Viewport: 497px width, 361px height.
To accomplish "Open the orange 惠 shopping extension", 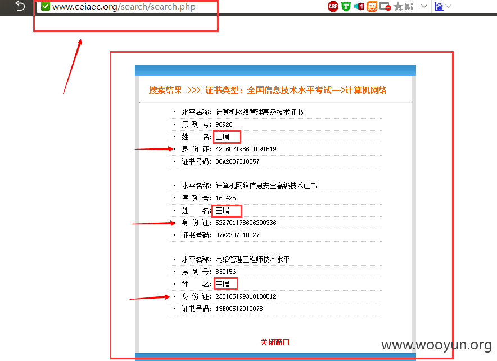I will tap(372, 6).
